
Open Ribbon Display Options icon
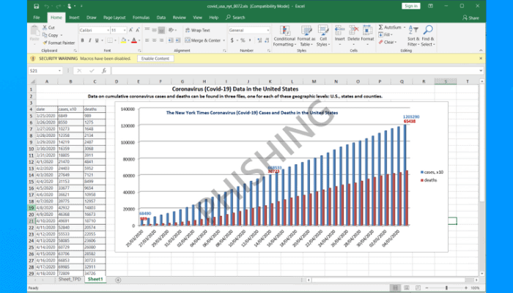coord(431,6)
